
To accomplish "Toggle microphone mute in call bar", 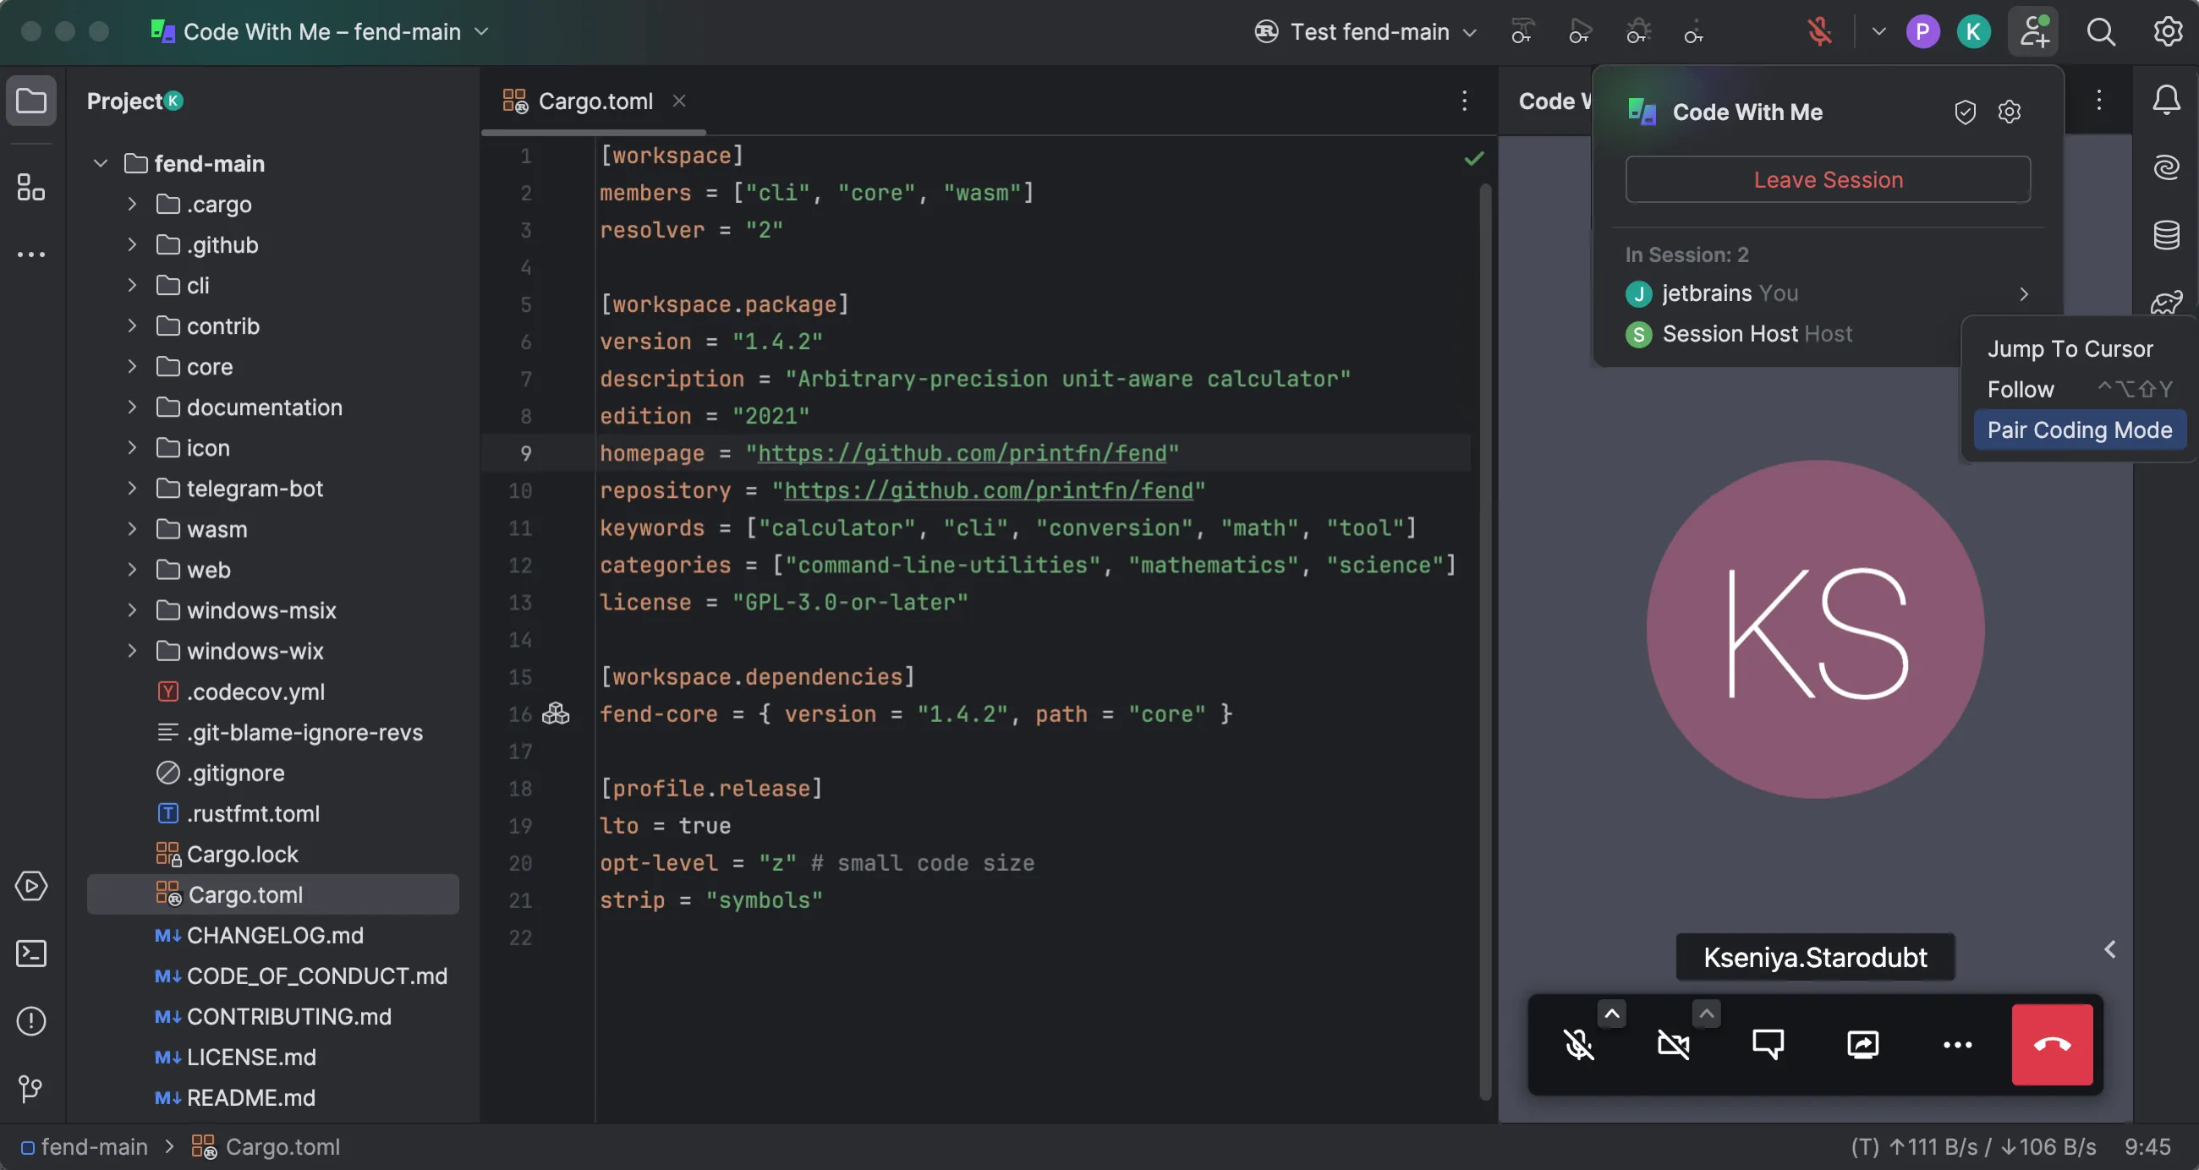I will click(x=1578, y=1045).
